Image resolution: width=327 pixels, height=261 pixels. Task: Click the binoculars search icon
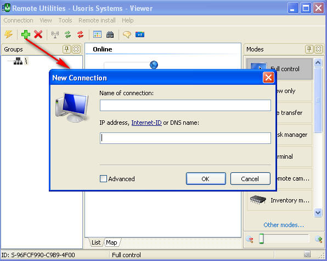coord(110,34)
